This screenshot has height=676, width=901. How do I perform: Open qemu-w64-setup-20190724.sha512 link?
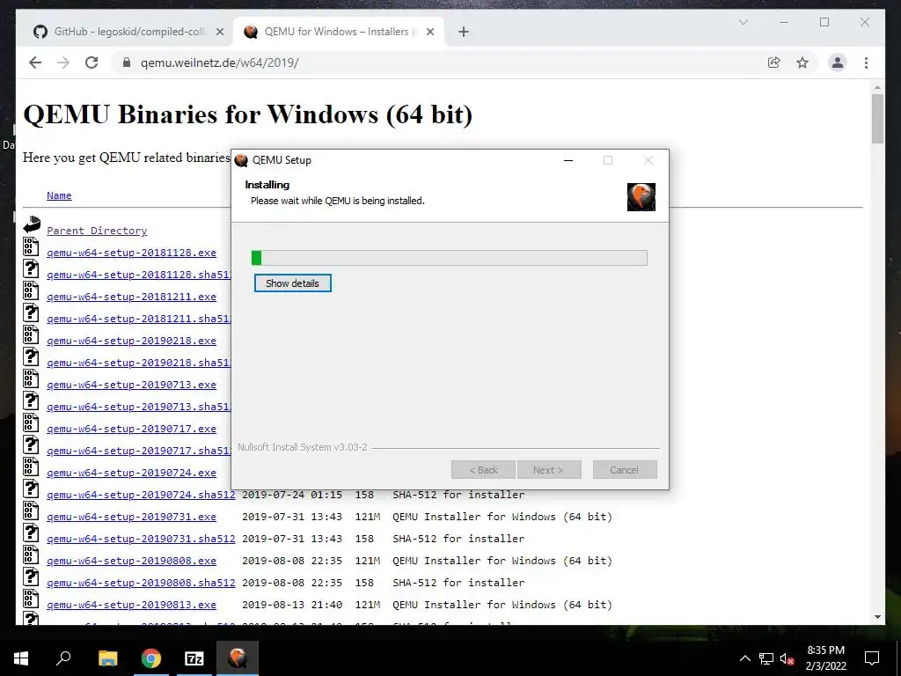[141, 495]
